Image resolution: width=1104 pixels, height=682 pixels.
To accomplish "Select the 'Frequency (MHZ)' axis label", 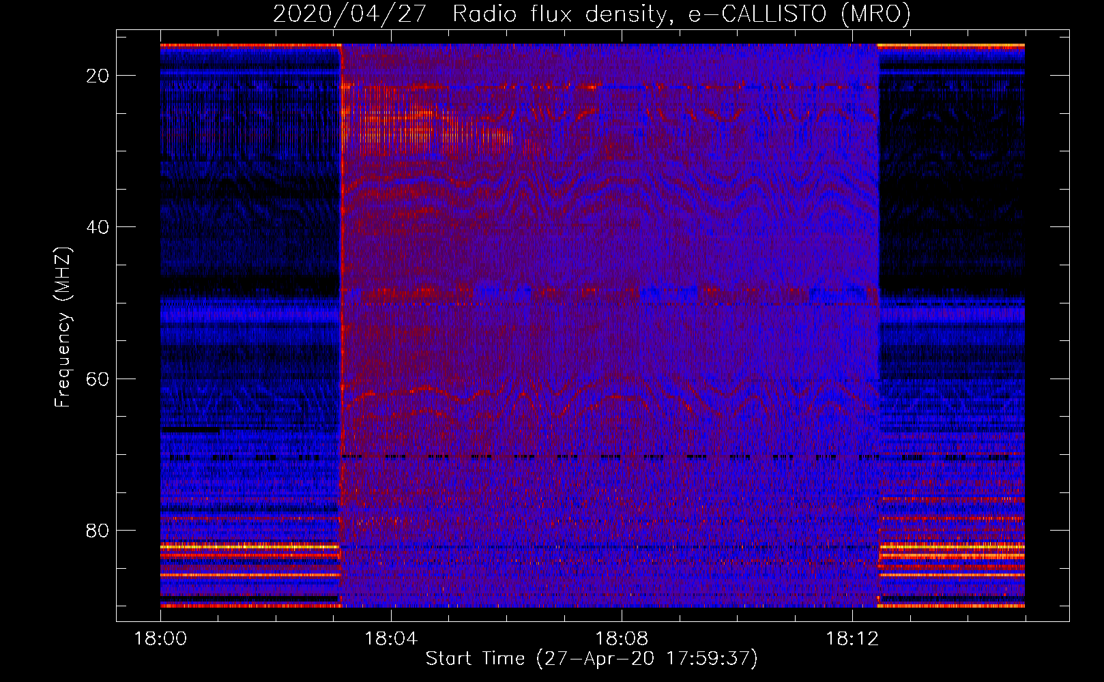I will tap(63, 327).
